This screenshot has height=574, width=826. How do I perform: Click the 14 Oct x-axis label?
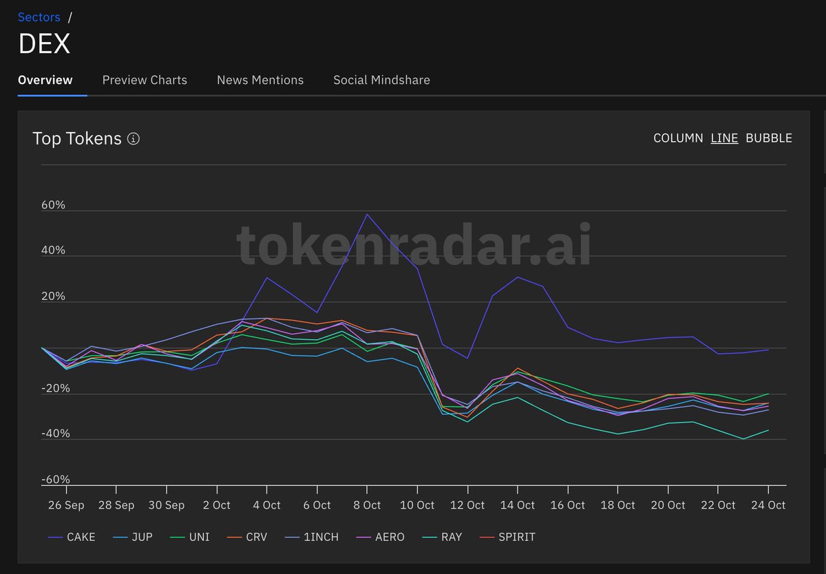(x=517, y=505)
